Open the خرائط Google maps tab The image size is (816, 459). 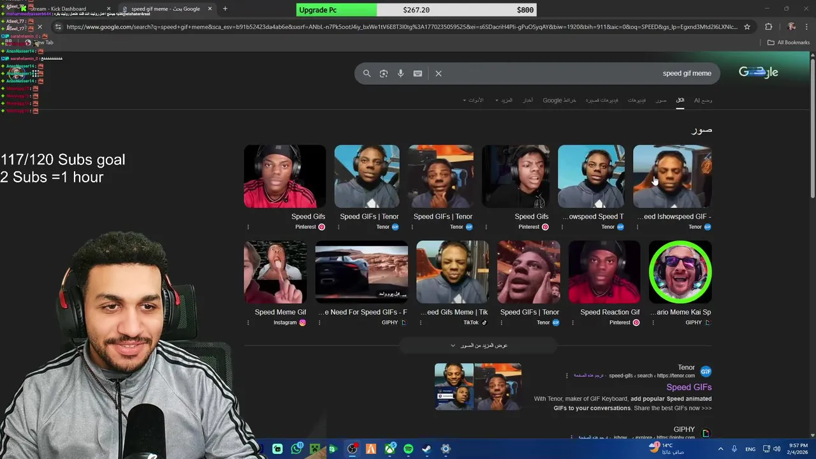point(560,100)
